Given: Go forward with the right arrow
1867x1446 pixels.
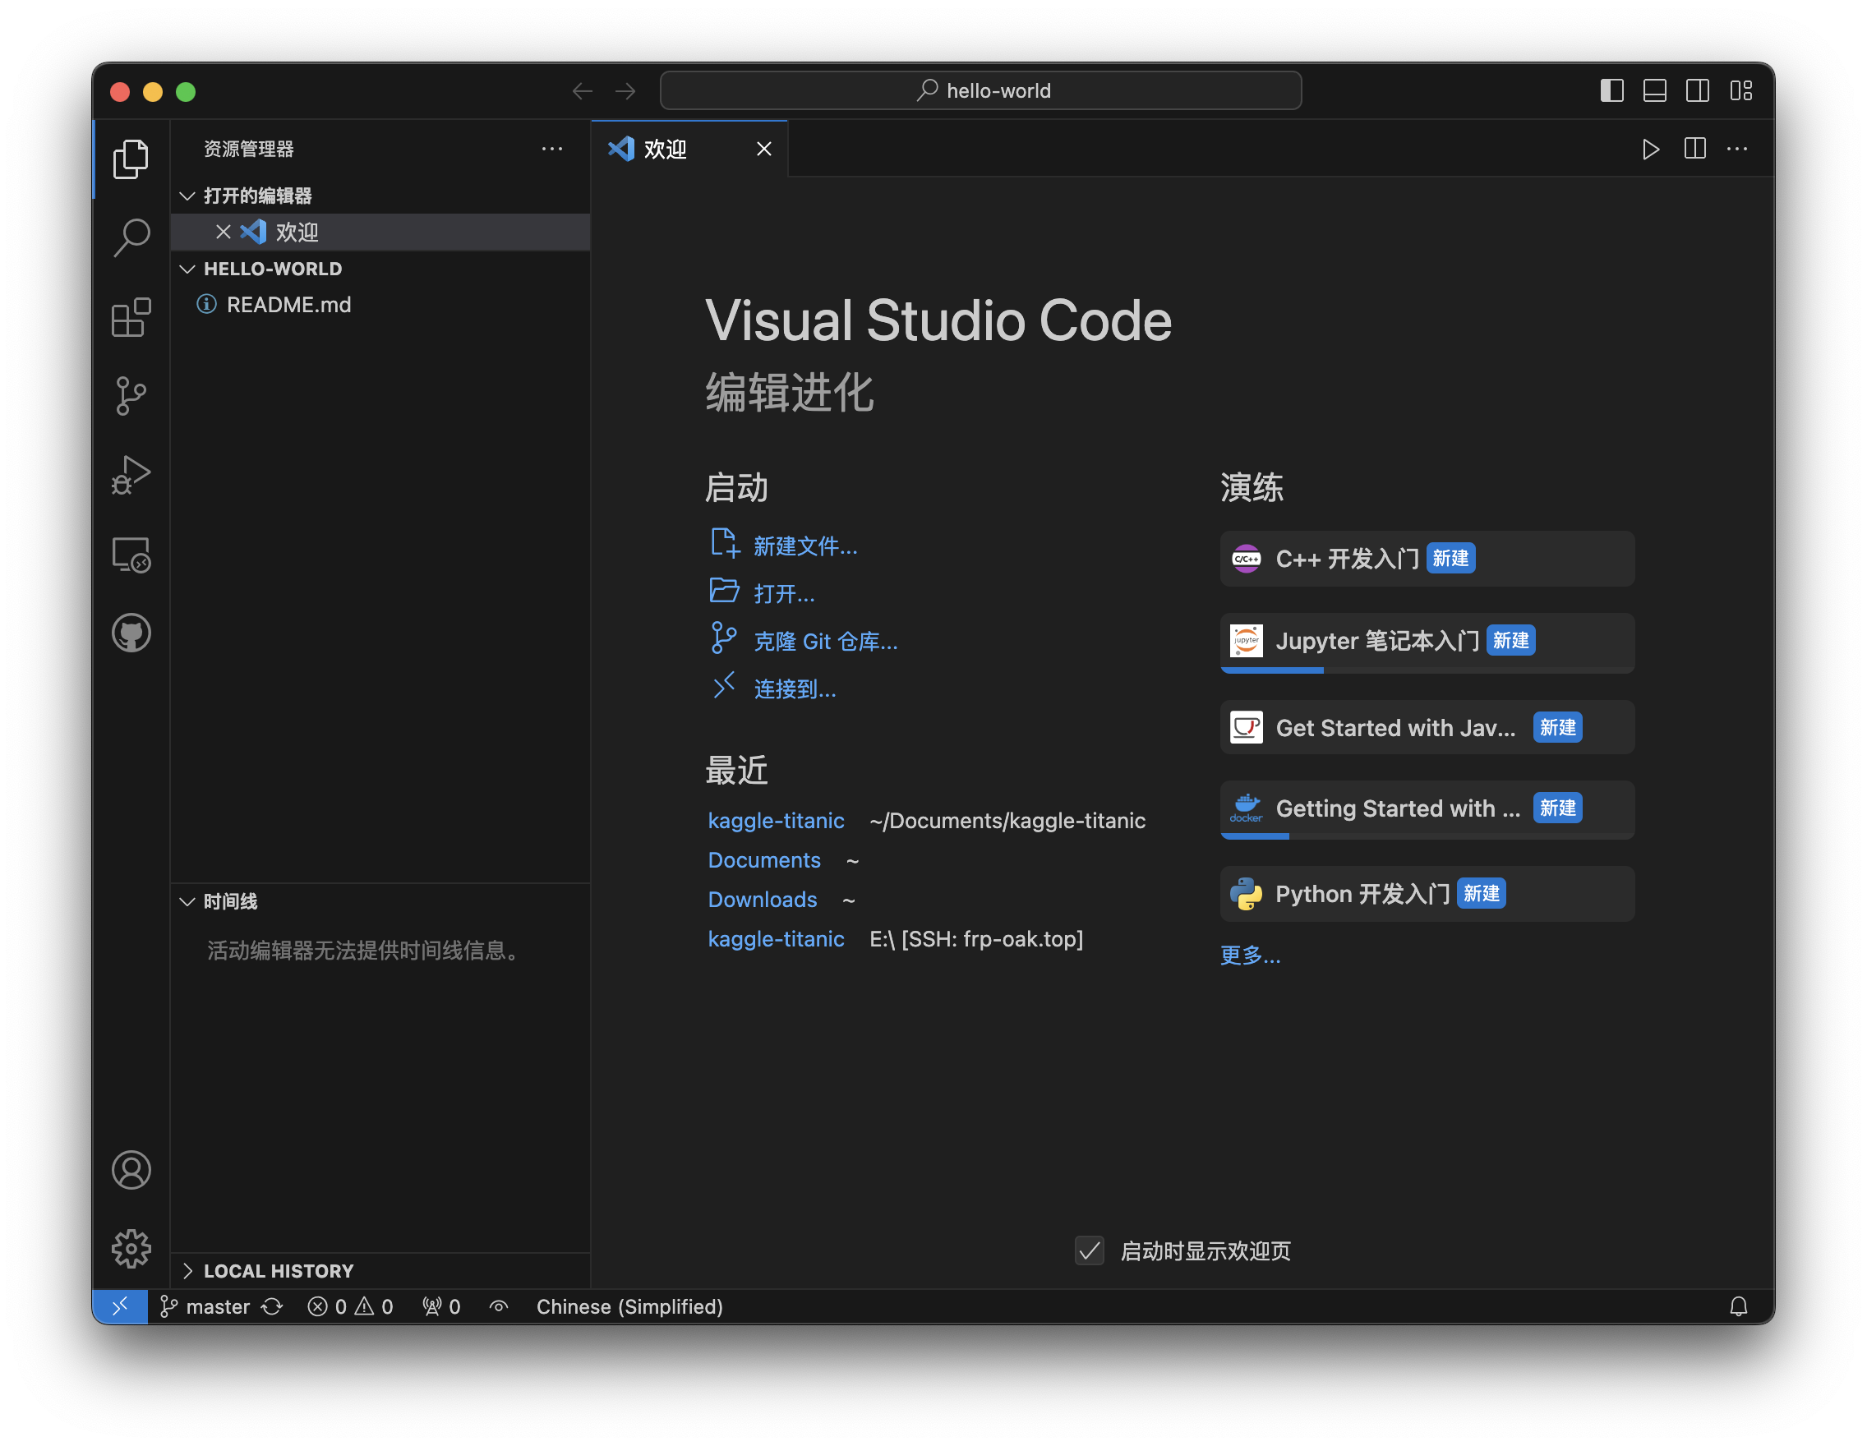Looking at the screenshot, I should tap(625, 90).
